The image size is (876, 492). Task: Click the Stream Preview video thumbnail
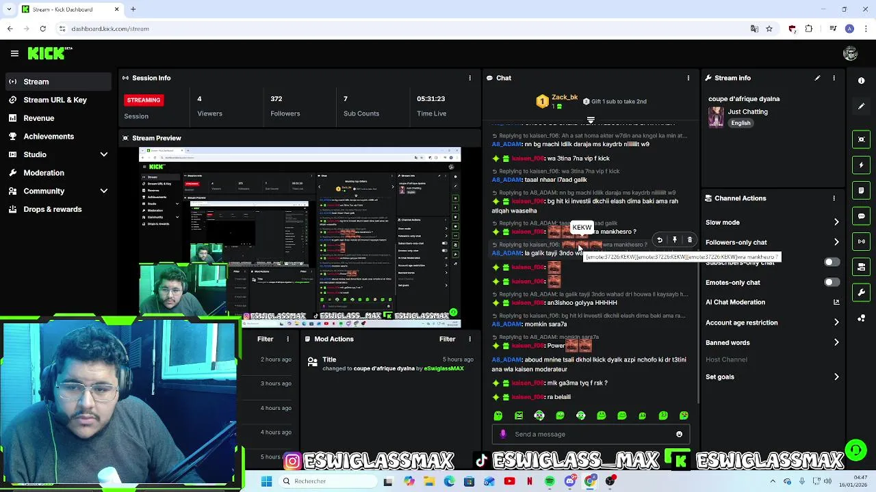(300, 238)
